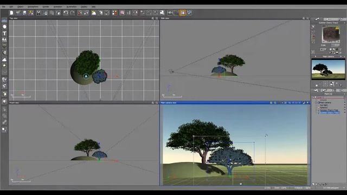
Task: Select the Cloud tool in left toolbar
Action: click(4, 60)
